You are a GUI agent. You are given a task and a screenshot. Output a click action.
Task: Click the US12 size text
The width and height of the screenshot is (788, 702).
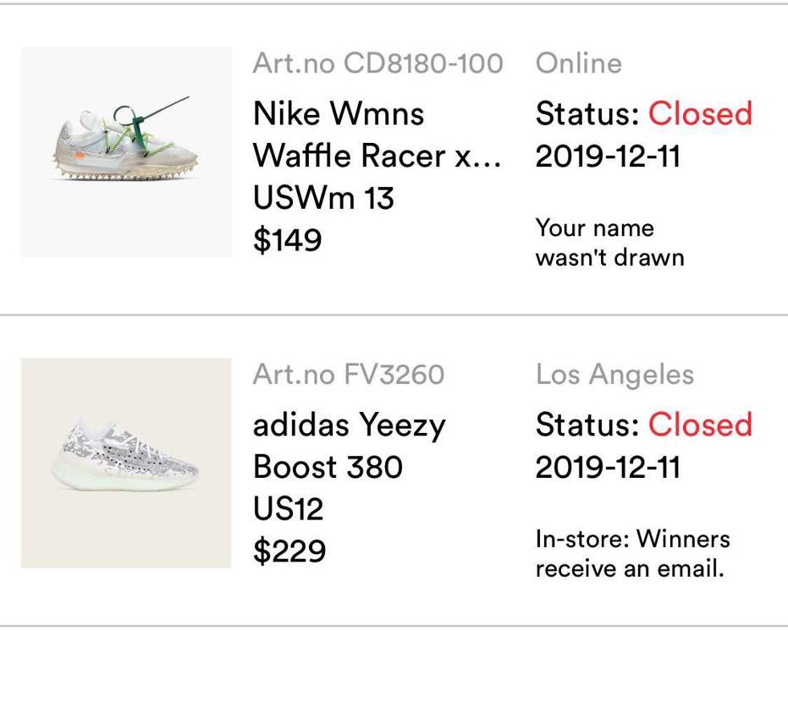pos(289,509)
